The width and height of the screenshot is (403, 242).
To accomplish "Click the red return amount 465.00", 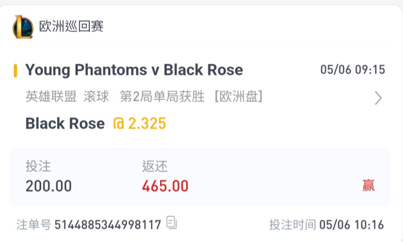I will (165, 186).
